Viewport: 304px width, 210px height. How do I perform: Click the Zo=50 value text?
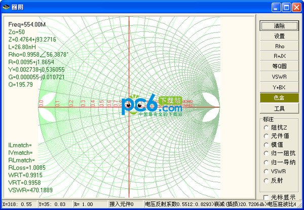(x=17, y=32)
